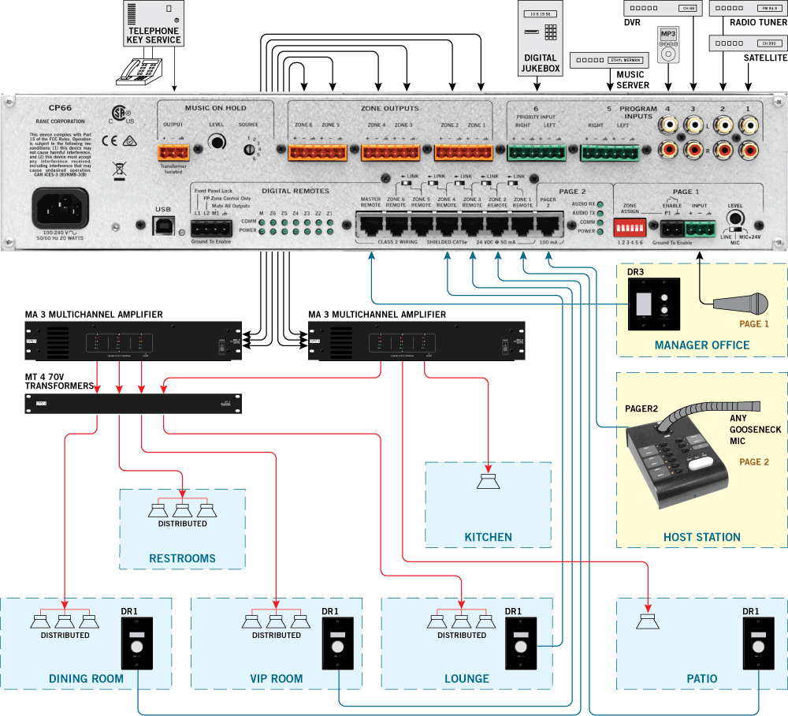Click the Program Input 5 green connector

click(x=610, y=152)
